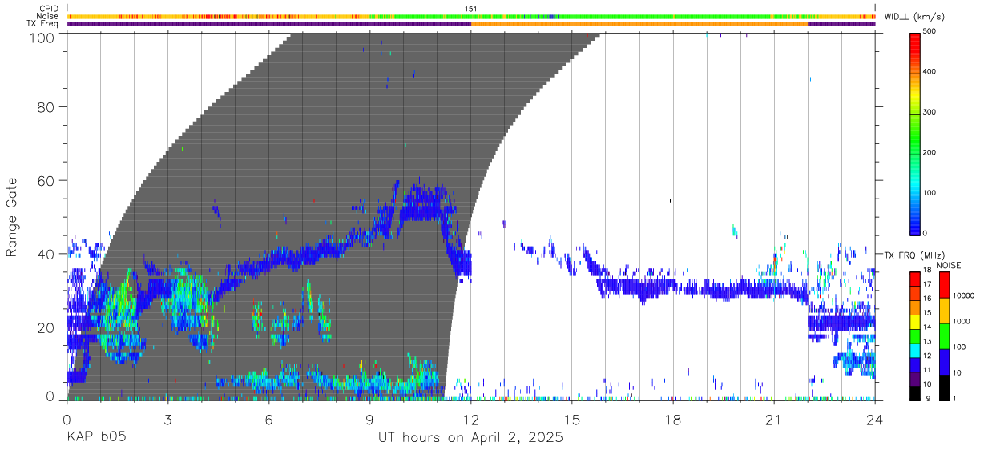Image resolution: width=984 pixels, height=454 pixels.
Task: Click the 'CPID' row label
Action: pyautogui.click(x=48, y=9)
